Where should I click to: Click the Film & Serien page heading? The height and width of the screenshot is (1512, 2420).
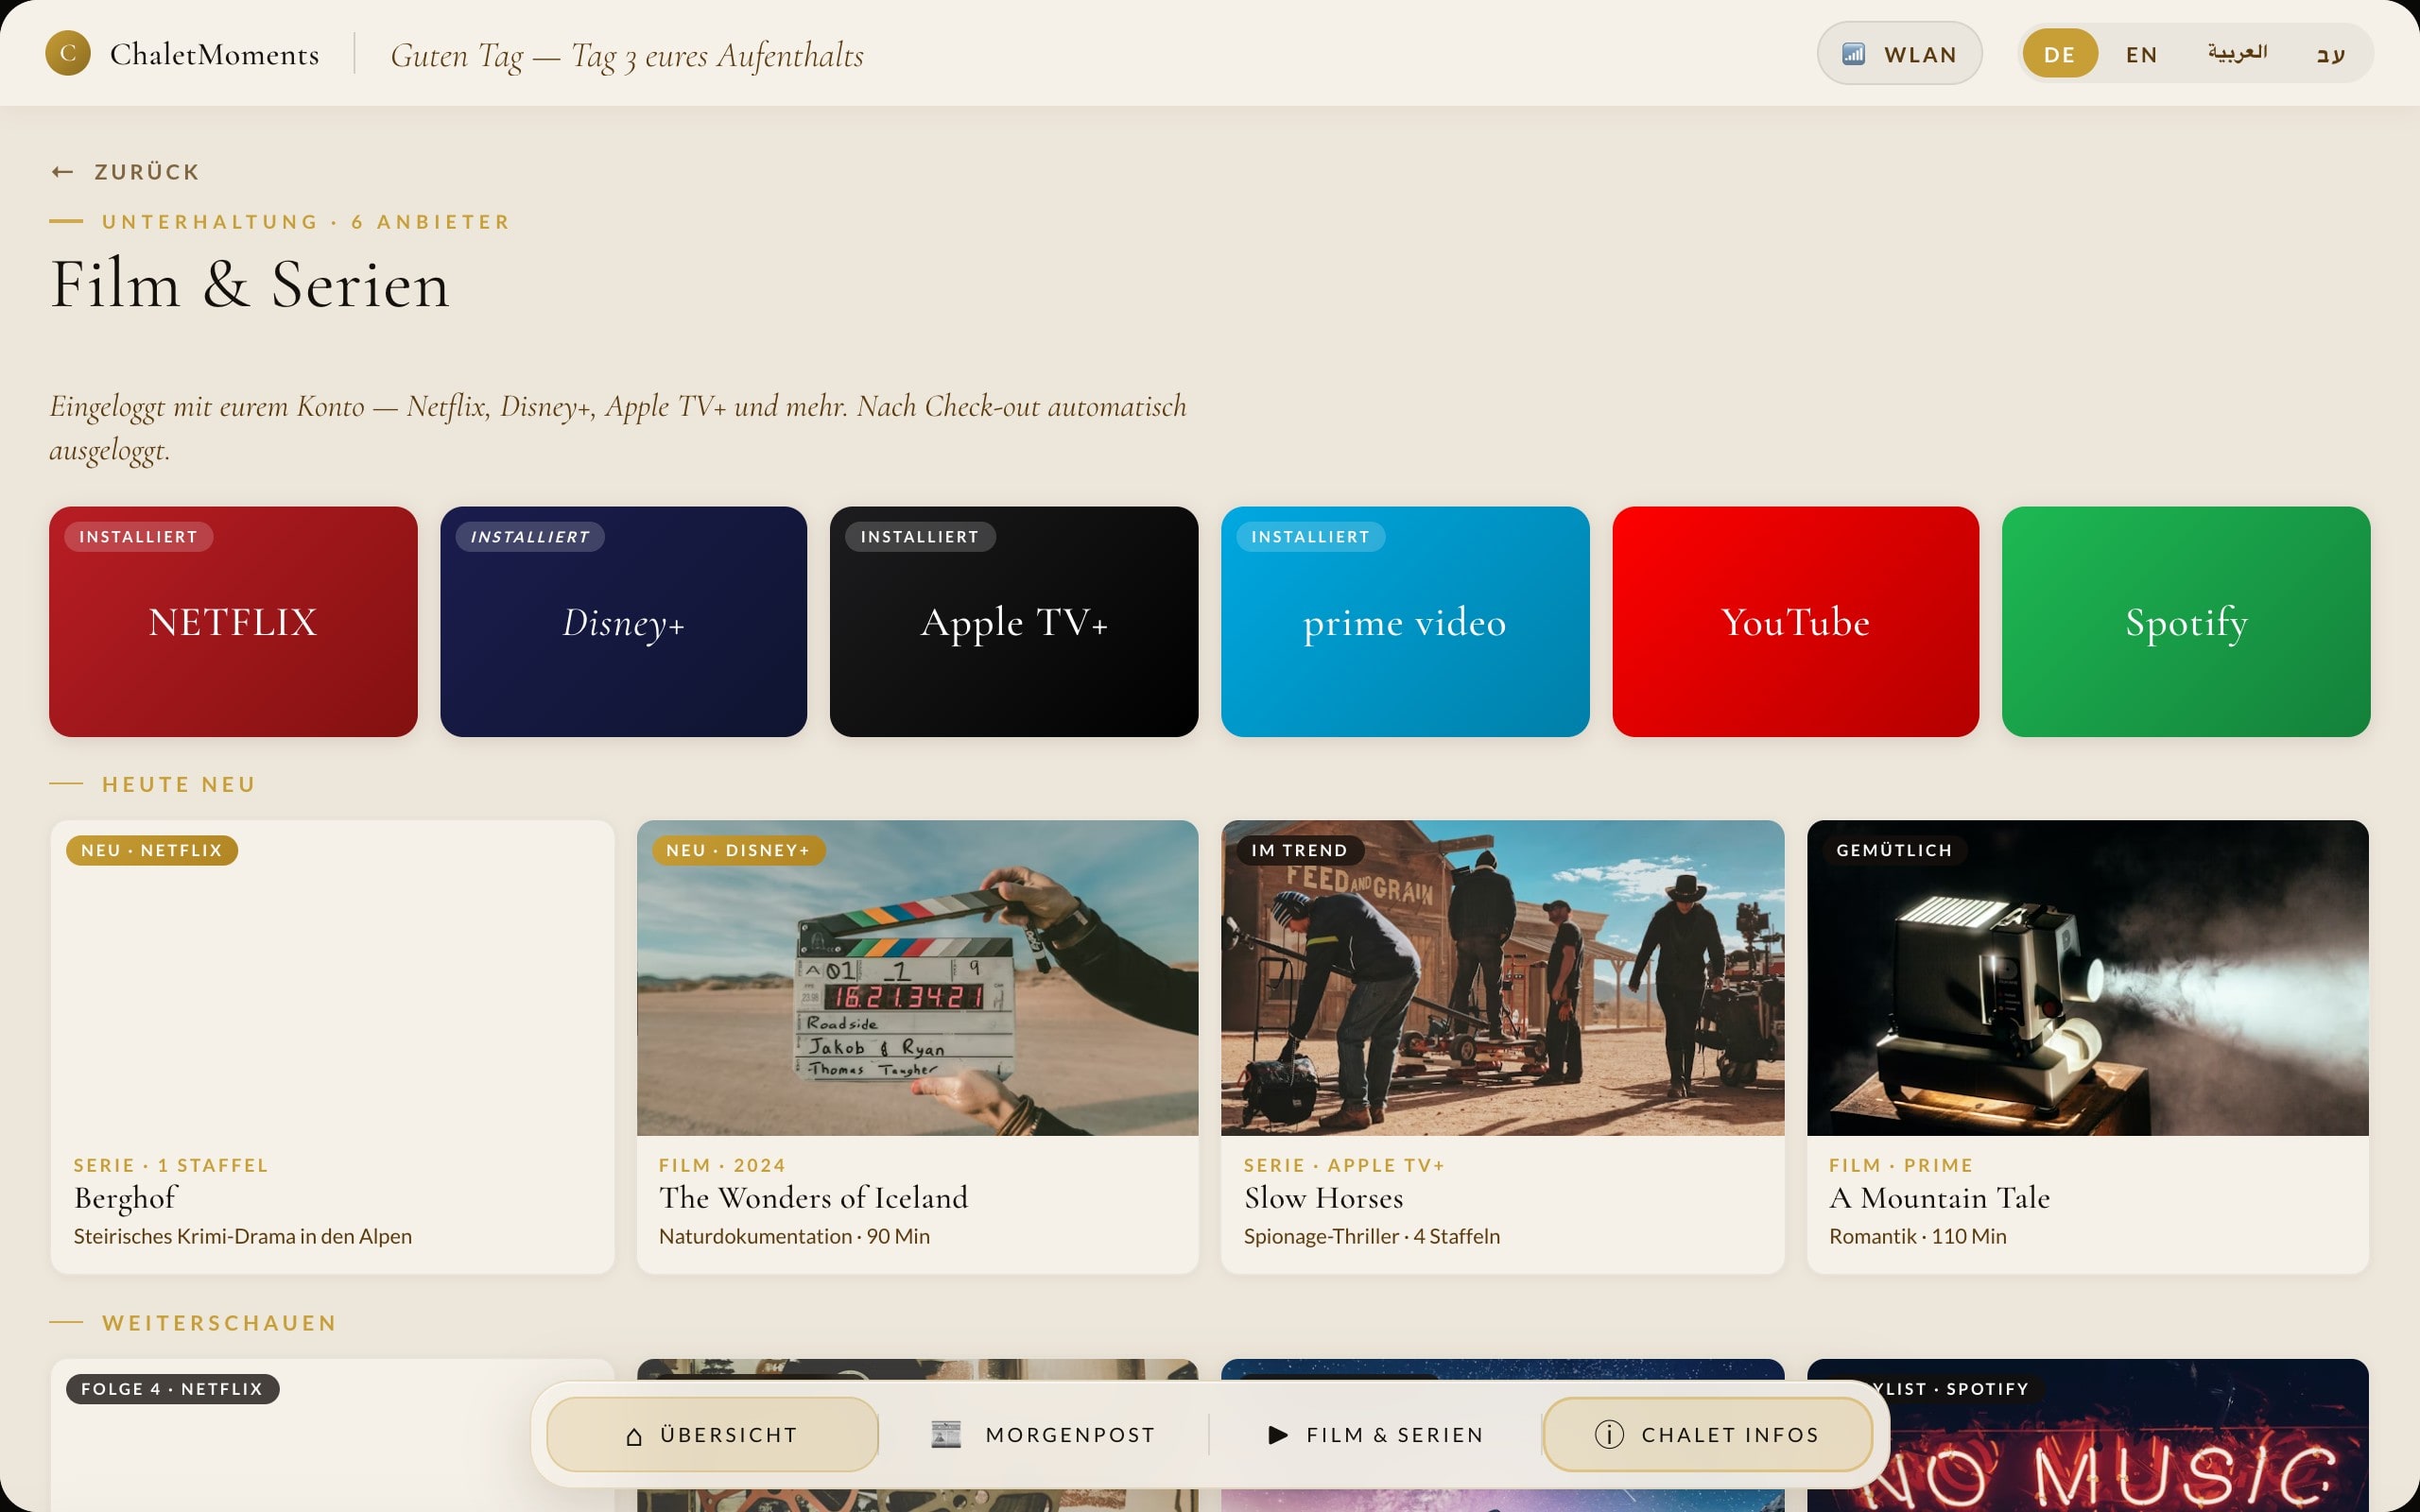[x=250, y=285]
